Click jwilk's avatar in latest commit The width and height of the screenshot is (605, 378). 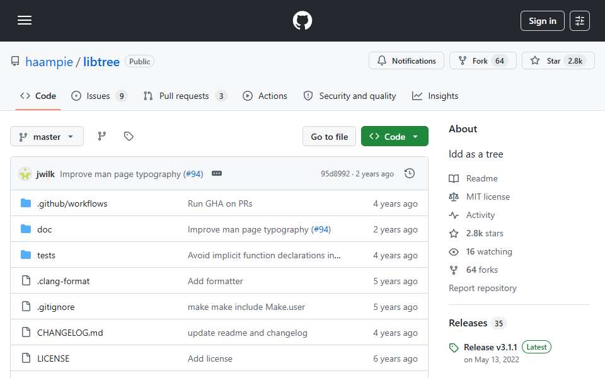click(x=25, y=174)
